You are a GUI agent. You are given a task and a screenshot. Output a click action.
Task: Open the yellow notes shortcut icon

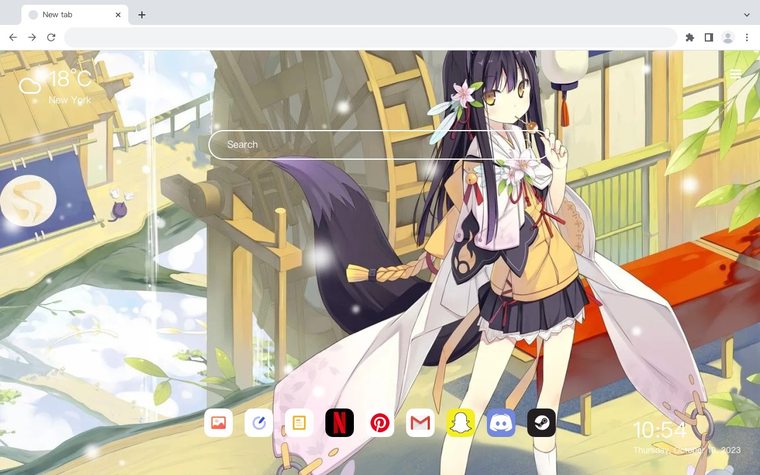point(299,423)
